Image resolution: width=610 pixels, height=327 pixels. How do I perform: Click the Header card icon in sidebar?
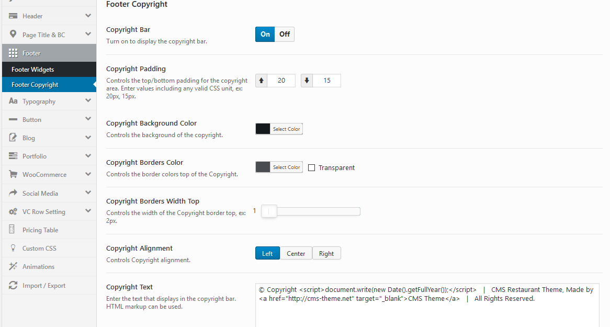point(13,16)
